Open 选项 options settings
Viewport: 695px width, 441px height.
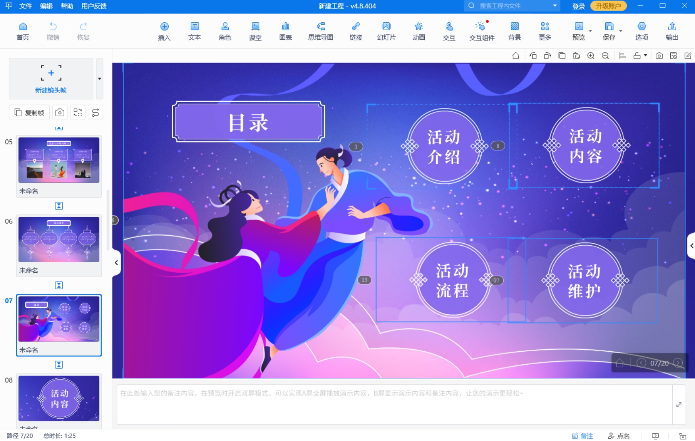coord(641,31)
